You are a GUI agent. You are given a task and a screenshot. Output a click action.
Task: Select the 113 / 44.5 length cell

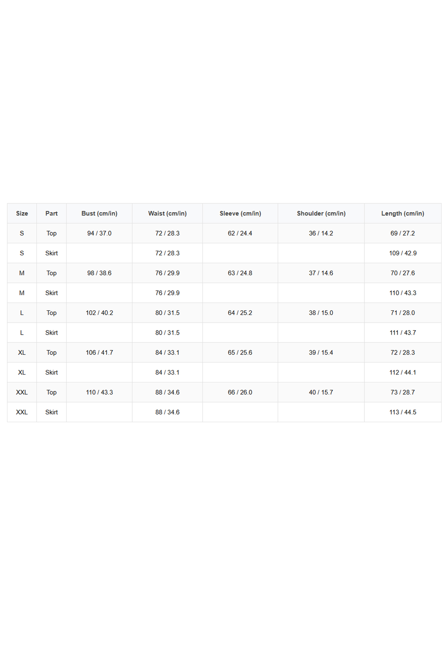(x=403, y=412)
